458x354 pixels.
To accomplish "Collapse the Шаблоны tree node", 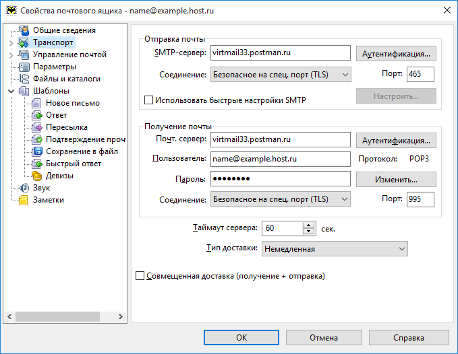I will tap(11, 92).
